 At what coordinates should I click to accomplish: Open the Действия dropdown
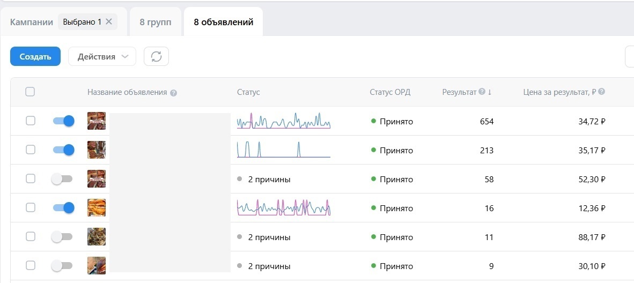102,57
